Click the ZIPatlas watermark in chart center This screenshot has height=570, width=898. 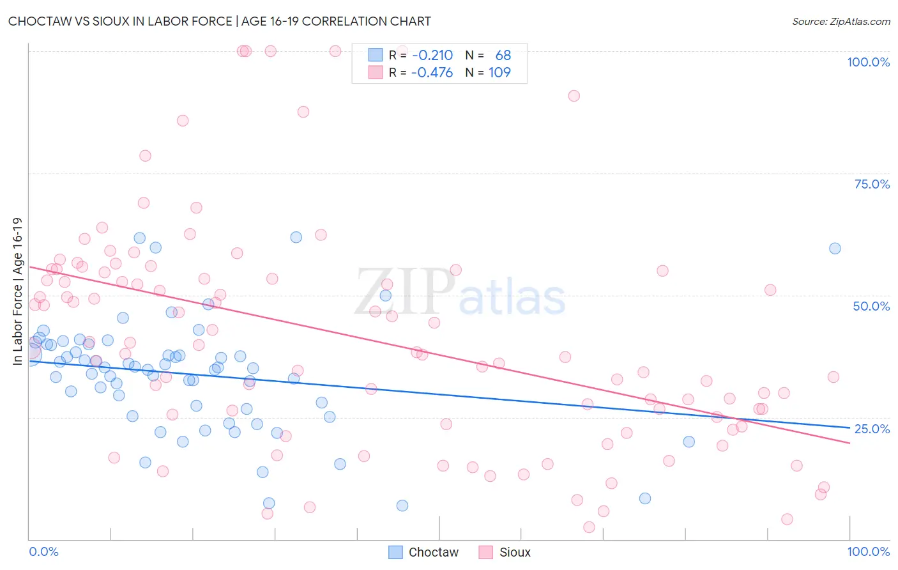click(x=460, y=291)
